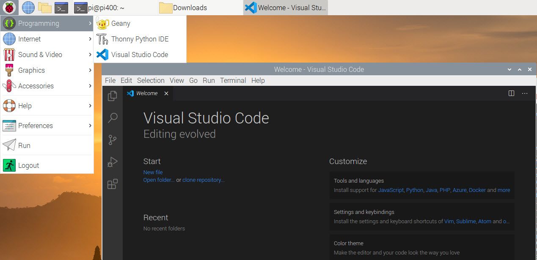This screenshot has width=537, height=260.
Task: Select the Welcome - Visual Studio taskbar entry
Action: [x=286, y=8]
